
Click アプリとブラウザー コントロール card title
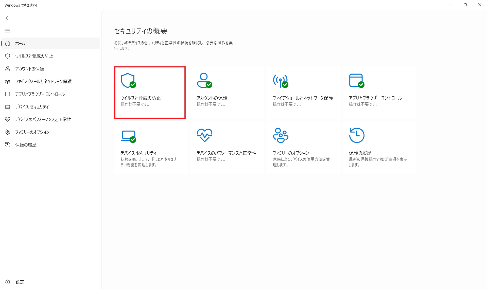[375, 98]
